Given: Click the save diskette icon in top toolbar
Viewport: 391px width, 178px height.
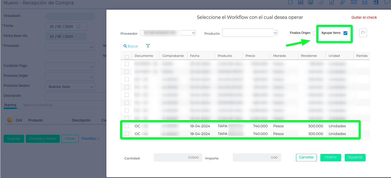Looking at the screenshot, I should tap(300, 2).
